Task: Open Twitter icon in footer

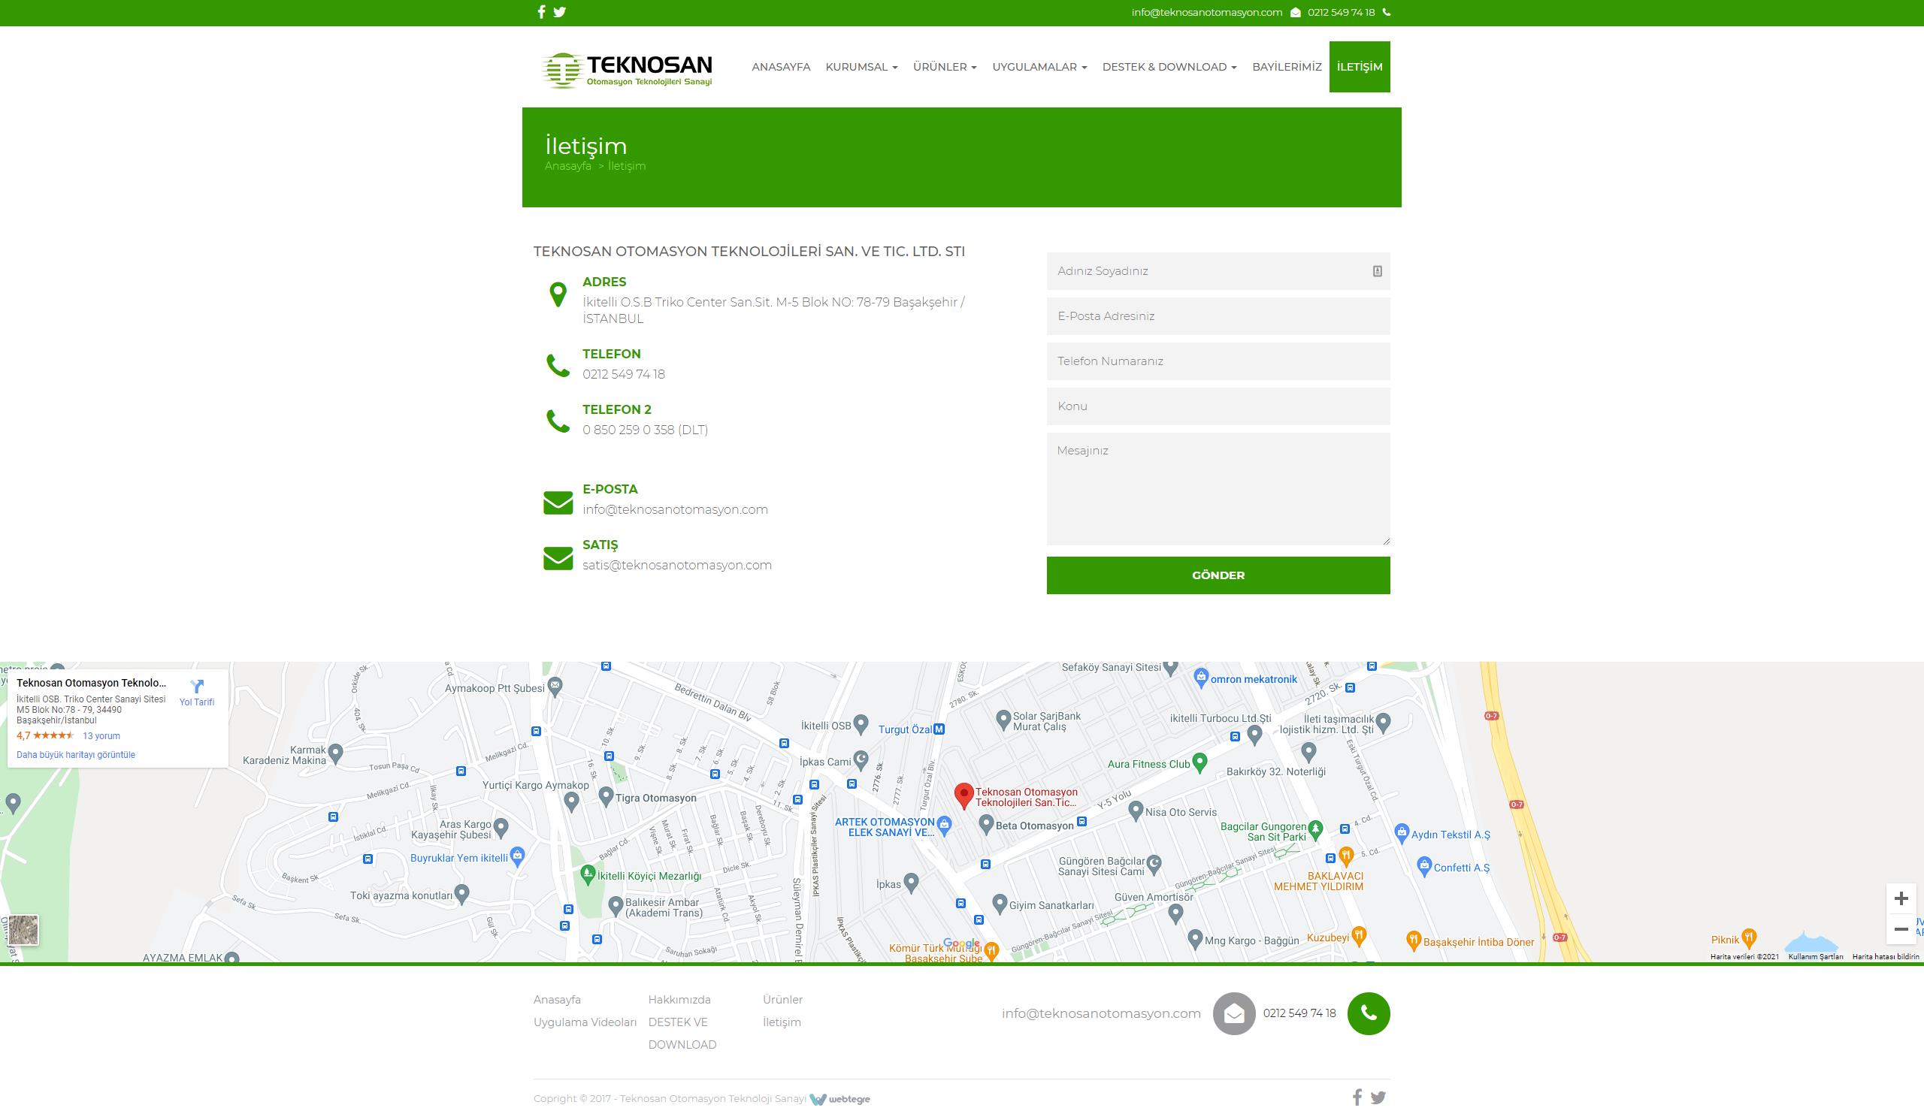Action: pos(1378,1098)
